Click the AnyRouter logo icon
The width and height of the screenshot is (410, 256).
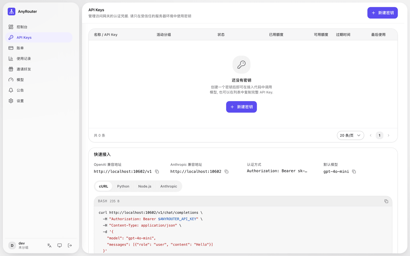tap(12, 12)
